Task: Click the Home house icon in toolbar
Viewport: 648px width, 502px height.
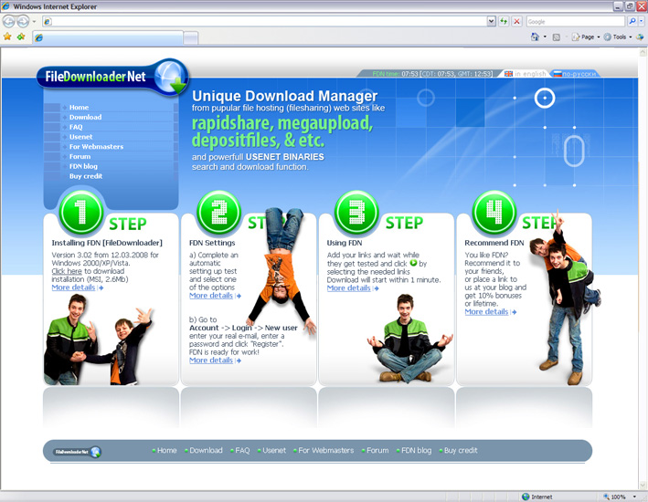Action: pos(535,37)
